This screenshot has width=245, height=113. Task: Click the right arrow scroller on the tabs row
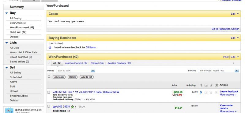click(x=234, y=63)
